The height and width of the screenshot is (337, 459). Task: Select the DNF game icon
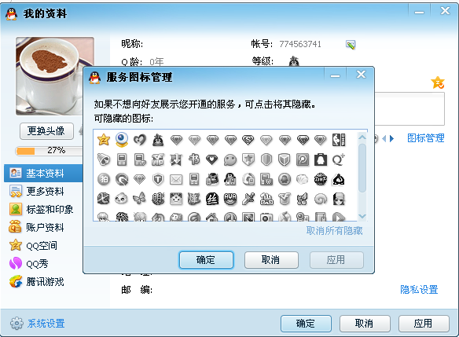(x=321, y=179)
